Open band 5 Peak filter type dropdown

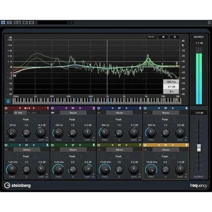point(27,156)
